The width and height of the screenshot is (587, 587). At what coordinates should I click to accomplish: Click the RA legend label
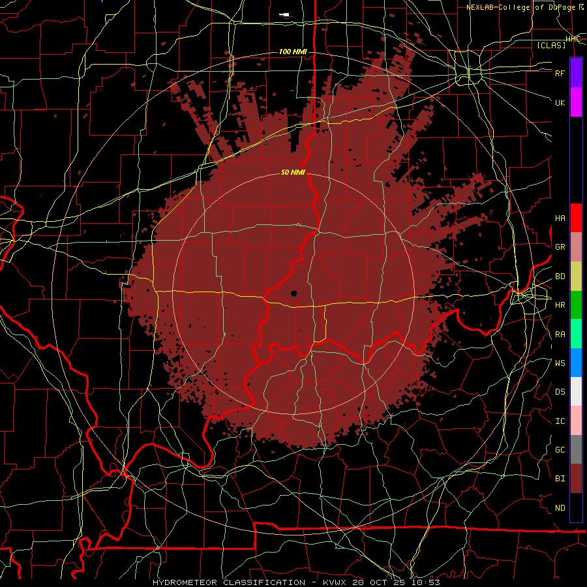(560, 335)
